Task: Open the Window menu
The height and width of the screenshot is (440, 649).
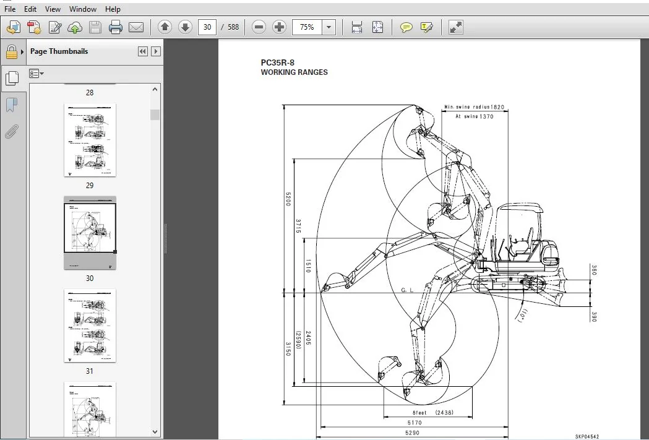Action: point(83,9)
